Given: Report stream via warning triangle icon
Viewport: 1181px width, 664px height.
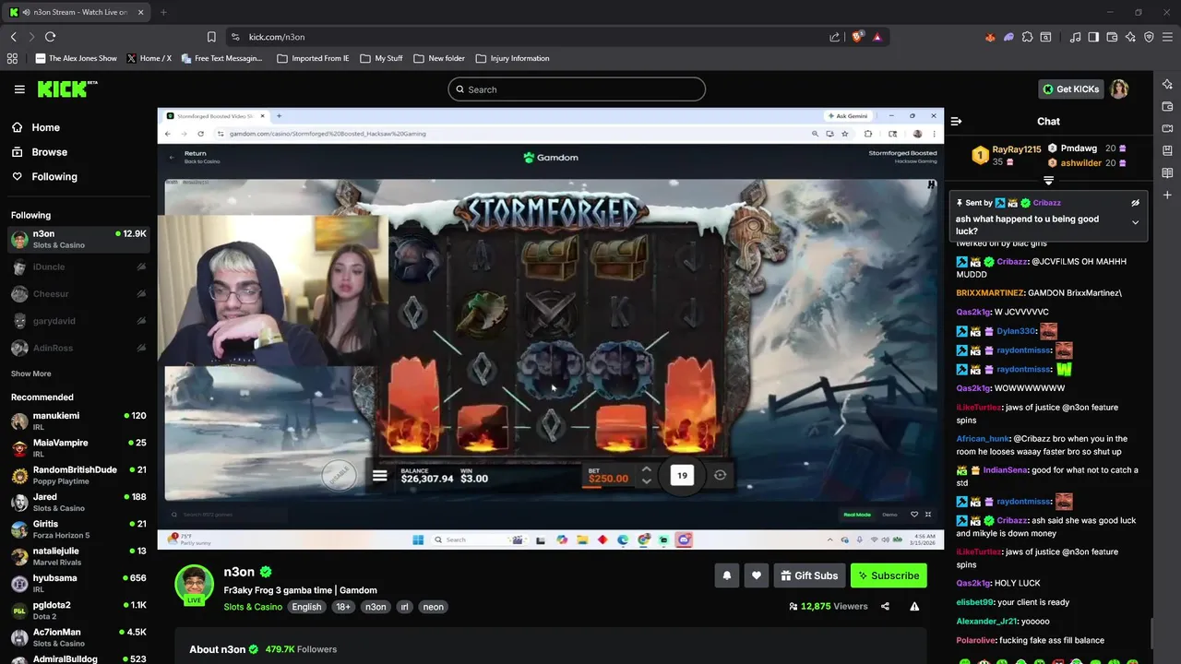Looking at the screenshot, I should tap(914, 606).
